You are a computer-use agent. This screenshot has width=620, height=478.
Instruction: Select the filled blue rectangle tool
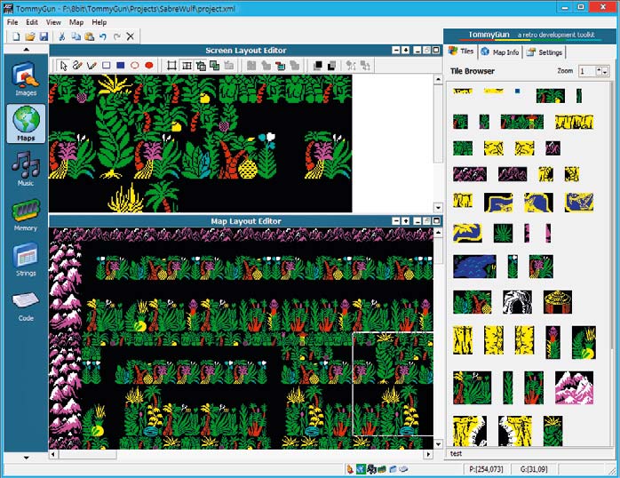click(120, 65)
